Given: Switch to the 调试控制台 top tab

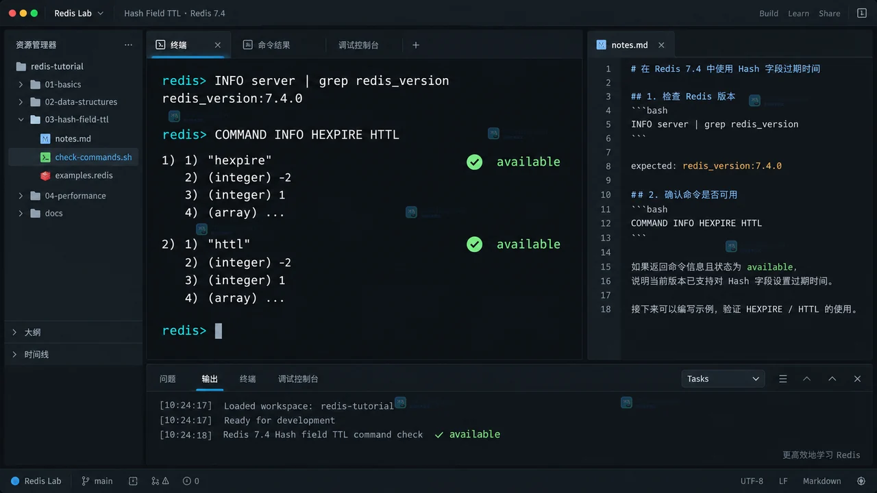Looking at the screenshot, I should 358,45.
